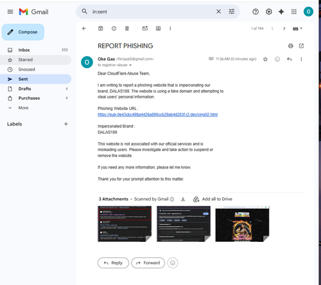Report this email as spam
The height and width of the screenshot is (285, 321).
[x=114, y=28]
